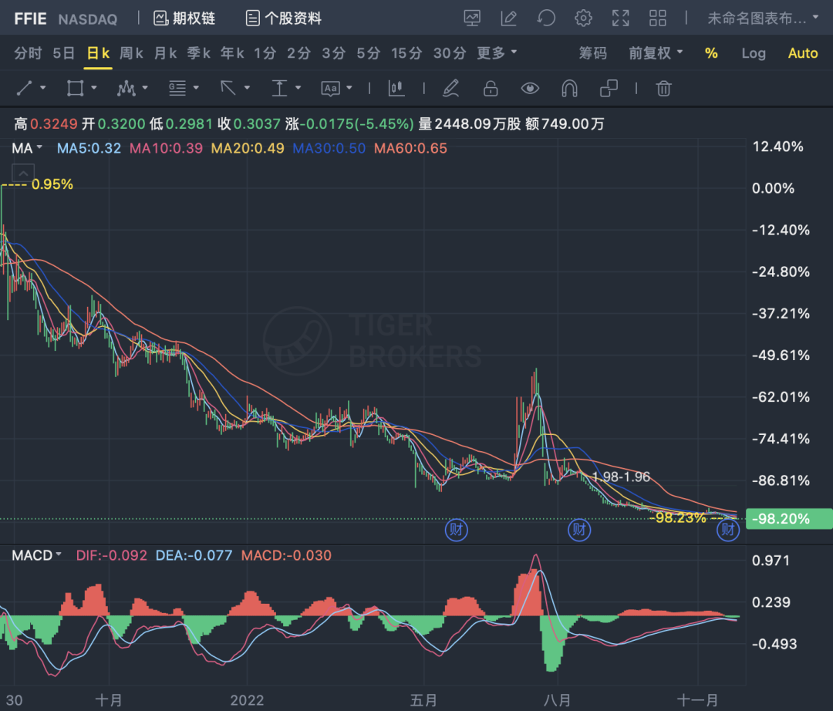
Task: Open the multi-chart grid layout
Action: point(658,18)
